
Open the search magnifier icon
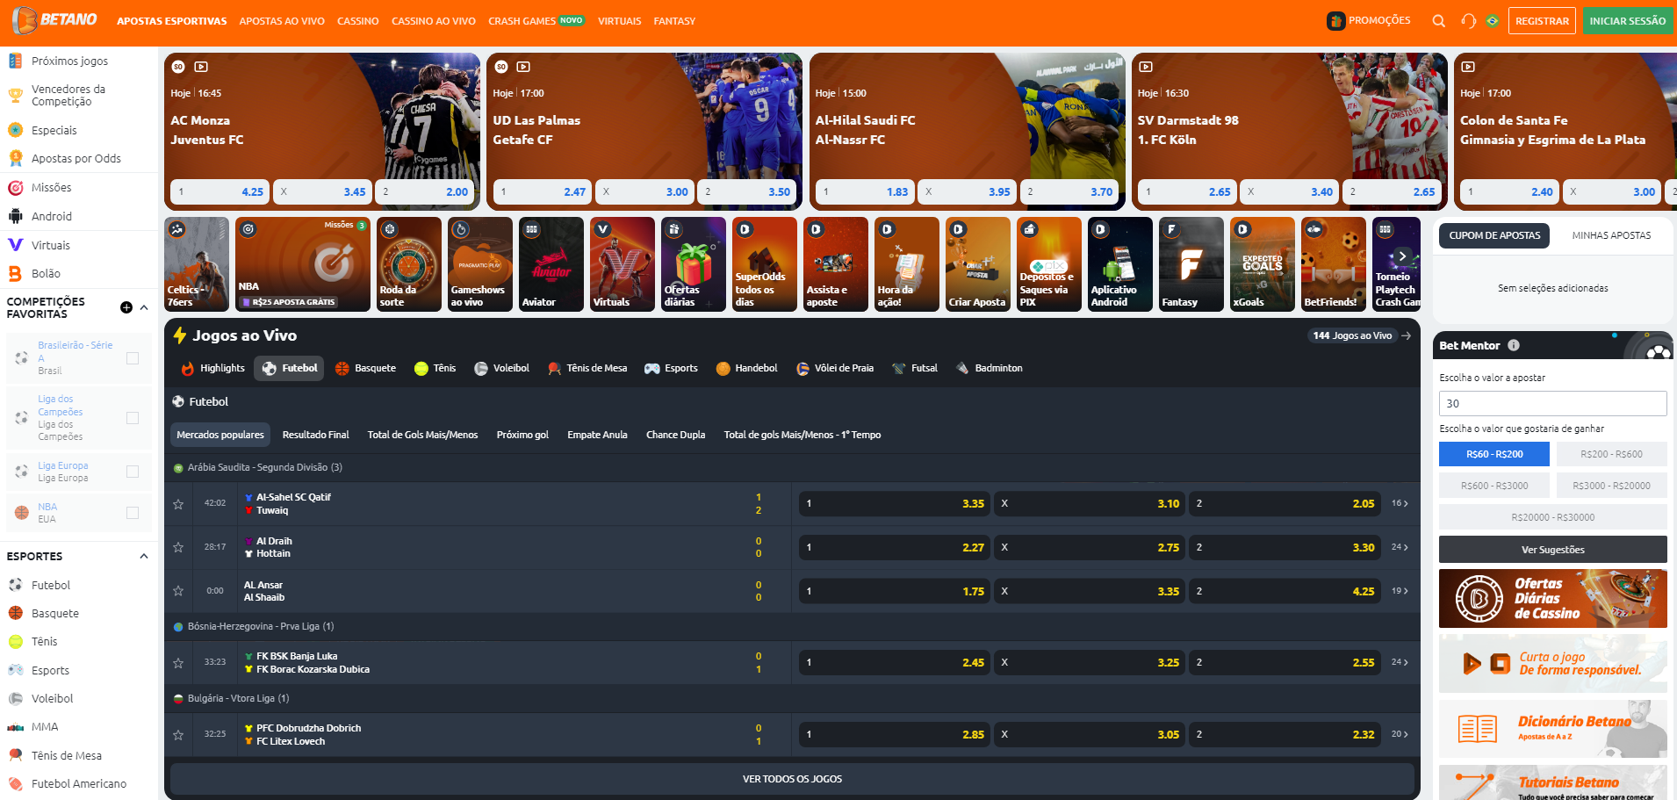1438,21
